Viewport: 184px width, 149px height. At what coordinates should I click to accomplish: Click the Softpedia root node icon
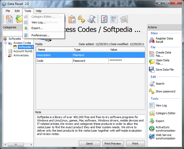pyautogui.click(x=5, y=39)
